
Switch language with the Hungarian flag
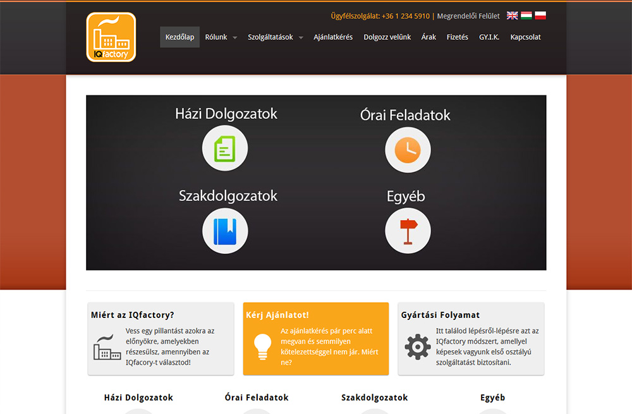click(x=526, y=16)
